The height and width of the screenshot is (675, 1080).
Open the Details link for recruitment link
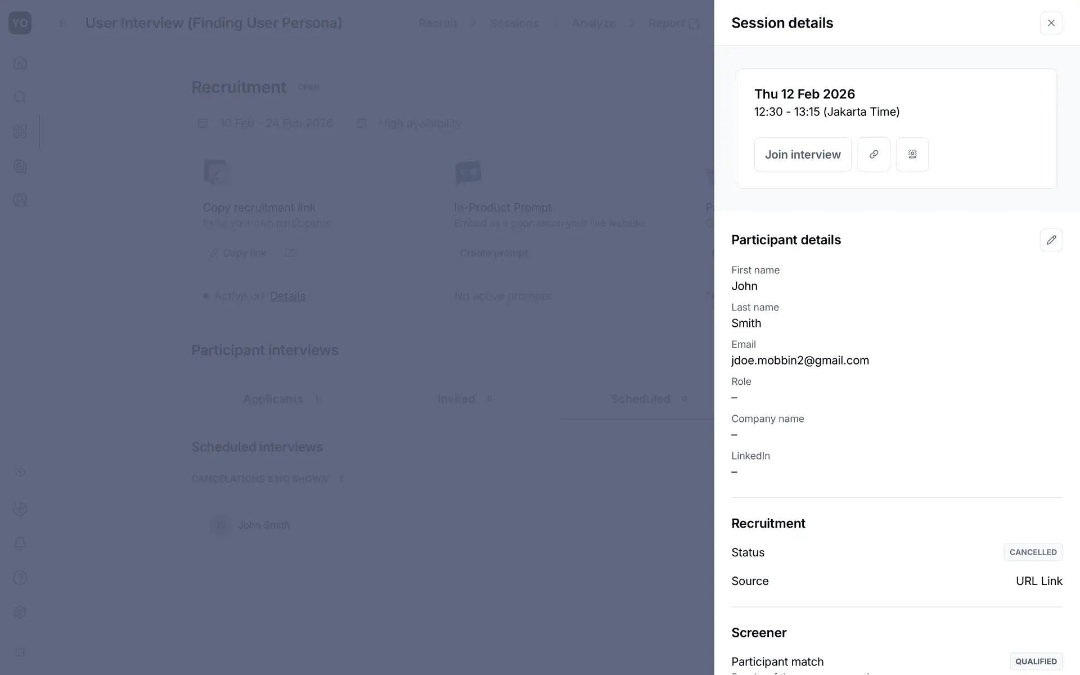[287, 296]
